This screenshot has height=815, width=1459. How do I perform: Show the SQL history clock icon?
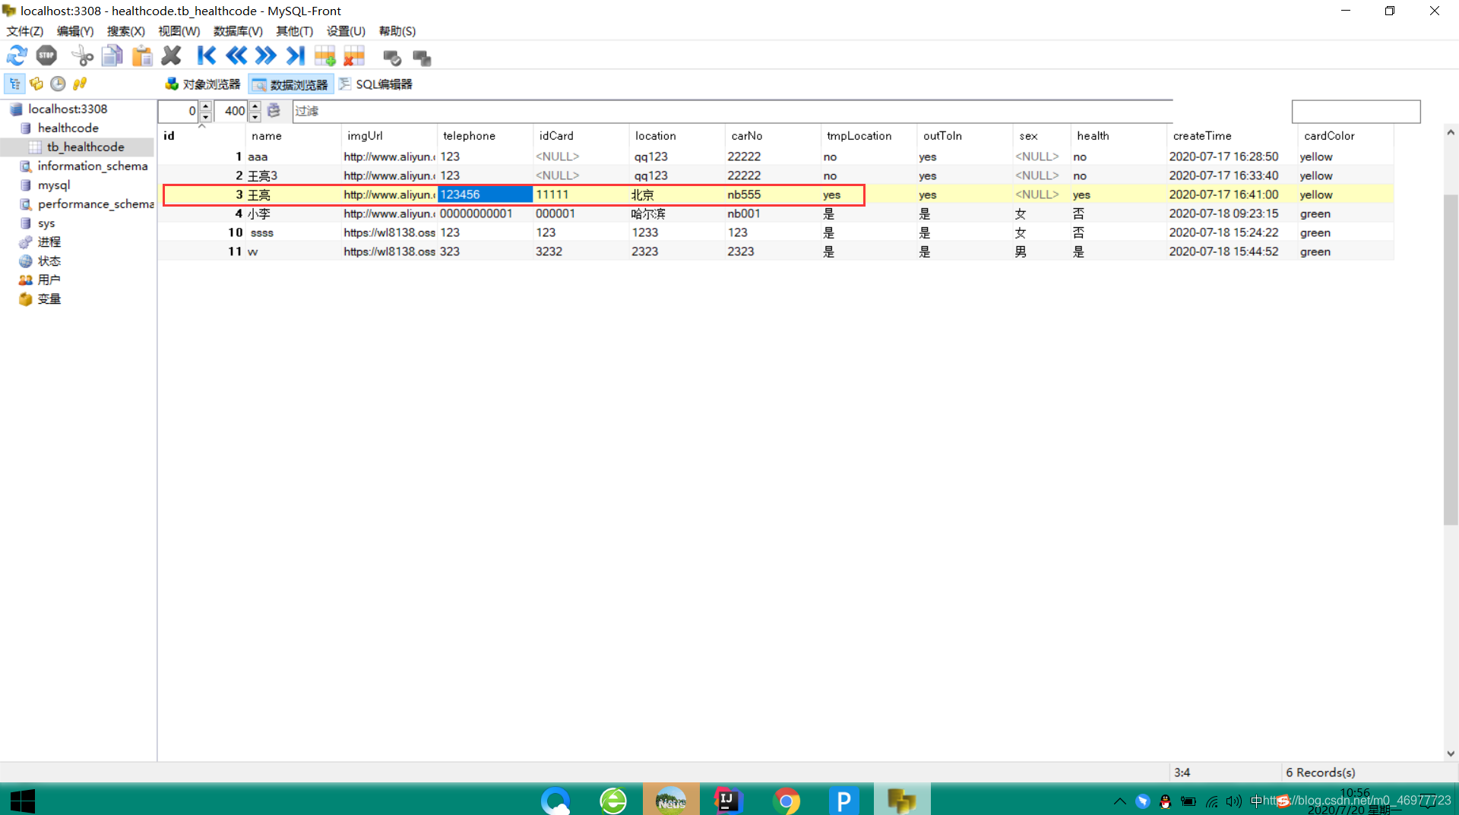pos(58,84)
